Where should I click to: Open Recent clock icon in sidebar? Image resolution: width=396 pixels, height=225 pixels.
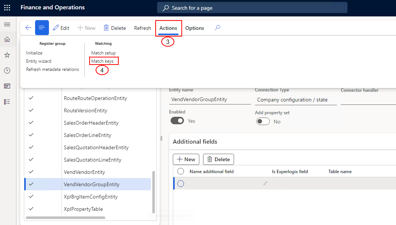(x=7, y=71)
